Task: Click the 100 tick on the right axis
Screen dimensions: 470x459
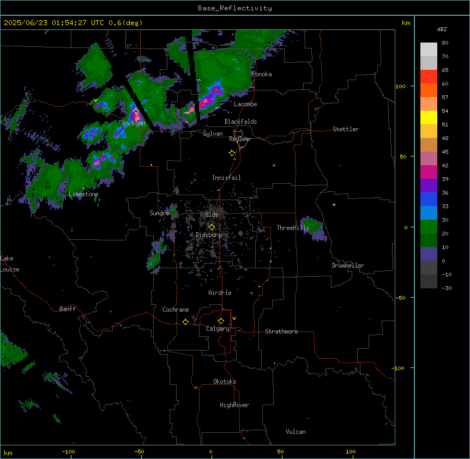Action: [400, 86]
